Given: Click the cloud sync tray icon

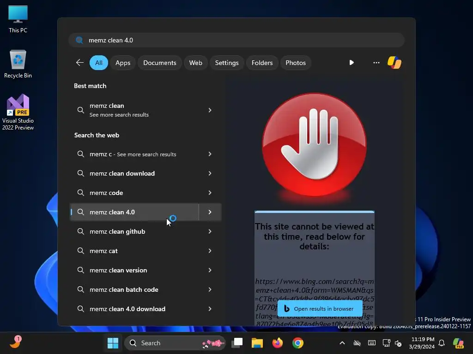Looking at the screenshot, I should click(x=357, y=343).
